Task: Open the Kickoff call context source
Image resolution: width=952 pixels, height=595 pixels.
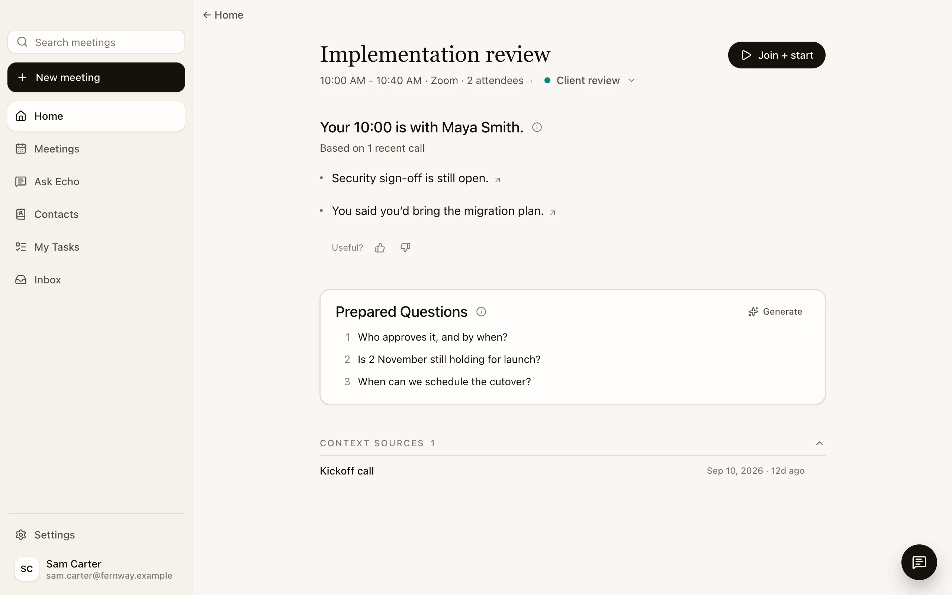Action: click(x=572, y=471)
